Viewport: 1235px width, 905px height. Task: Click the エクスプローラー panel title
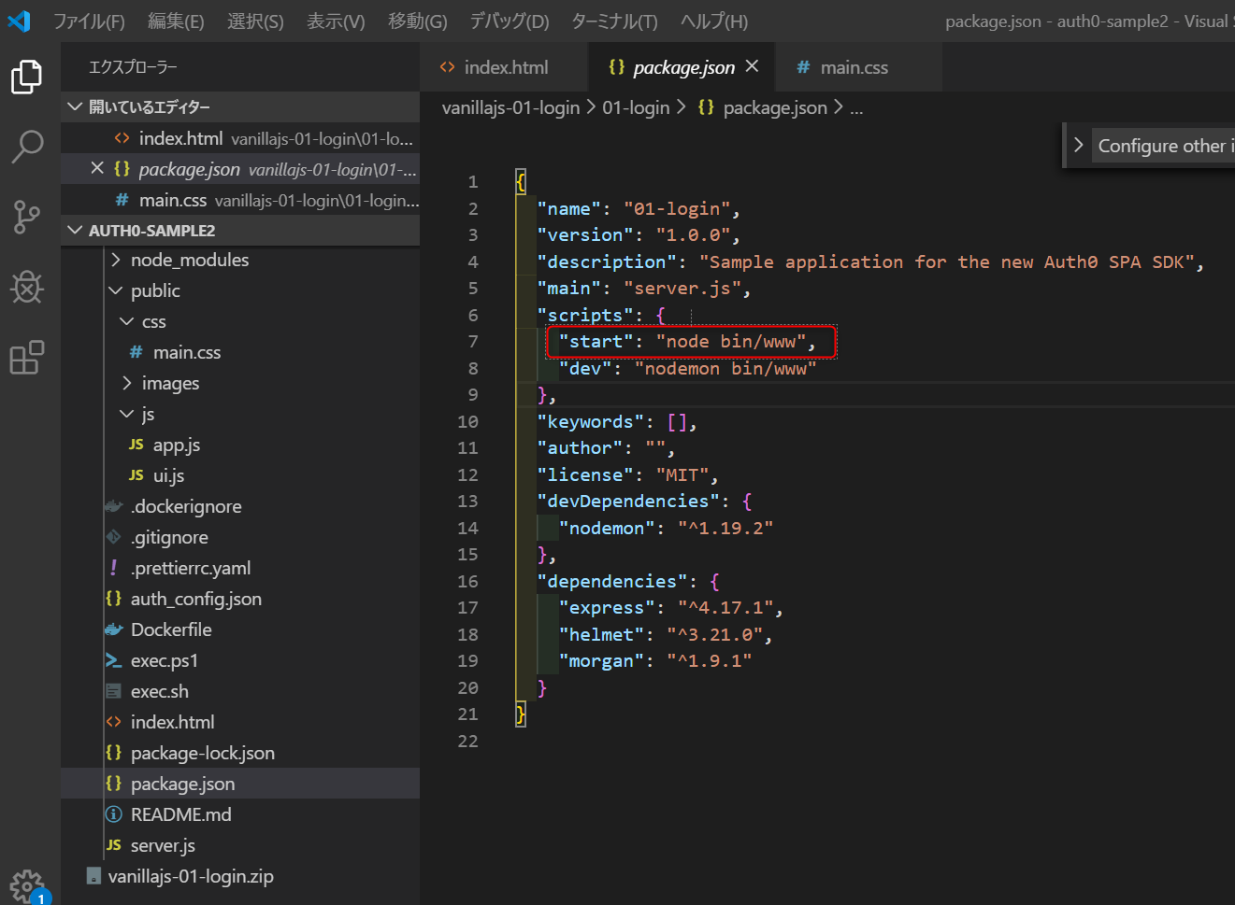[x=133, y=67]
